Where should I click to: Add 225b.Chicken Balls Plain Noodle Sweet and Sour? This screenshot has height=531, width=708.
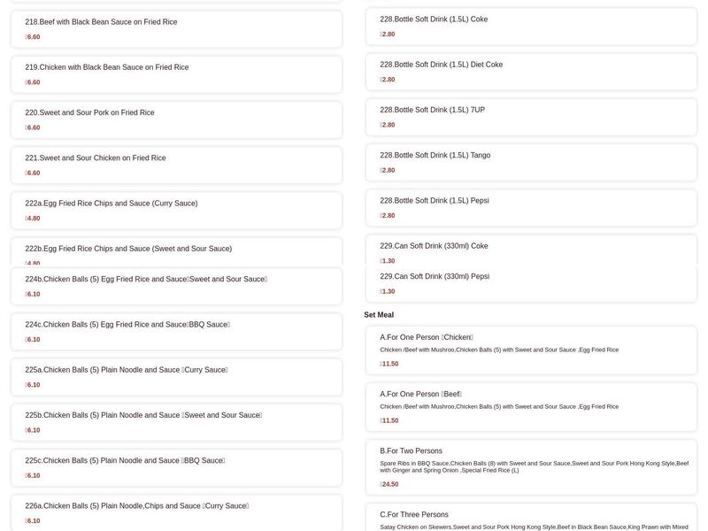coord(176,422)
